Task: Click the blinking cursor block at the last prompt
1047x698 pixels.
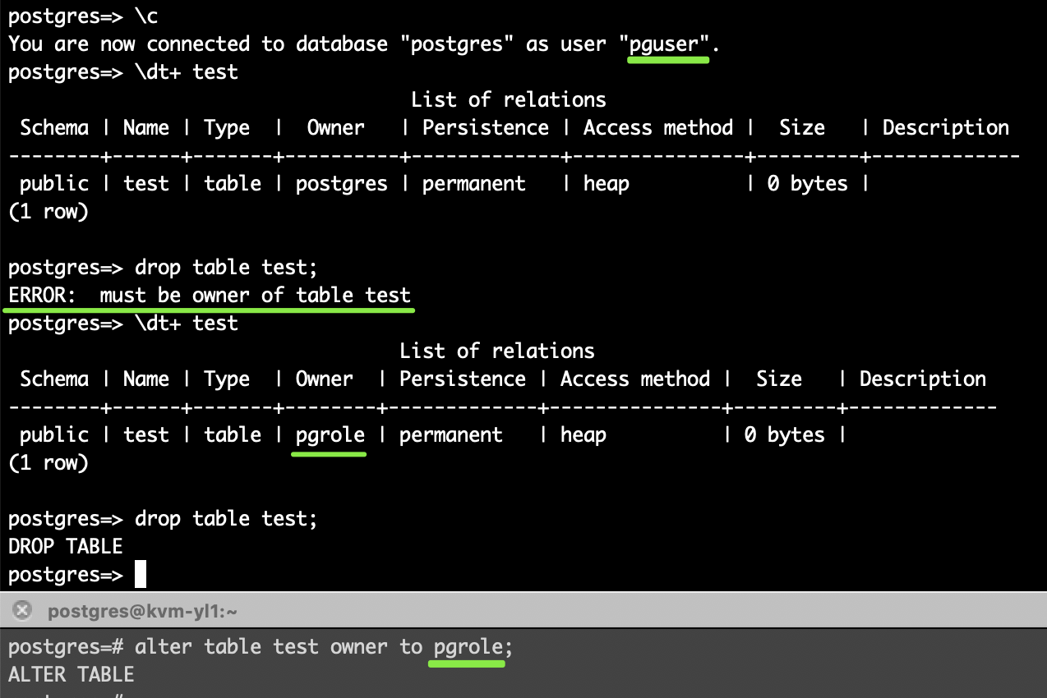Action: coord(141,574)
